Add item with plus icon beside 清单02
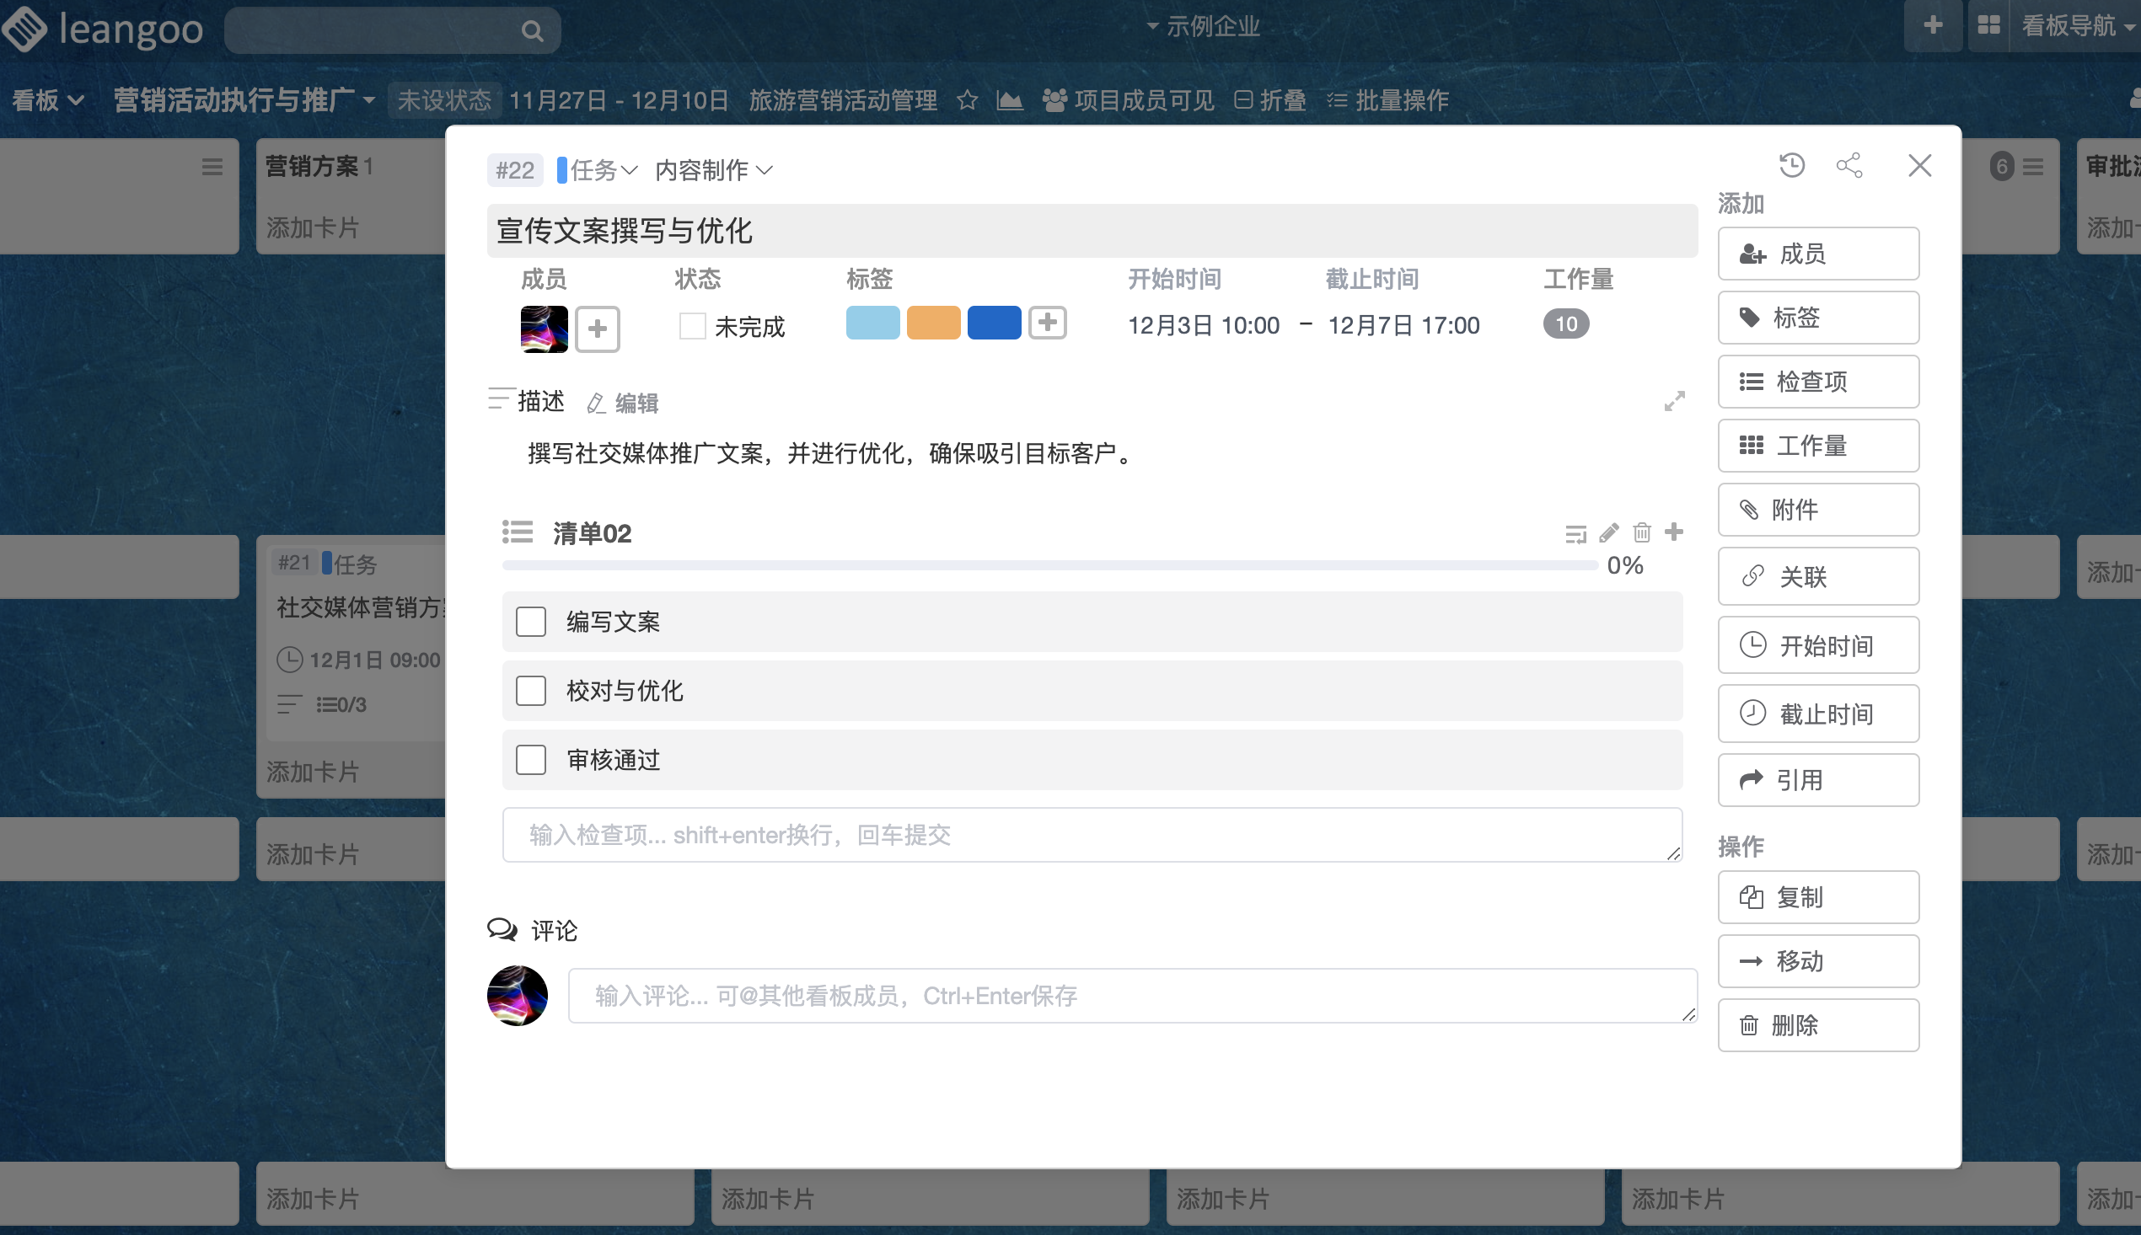This screenshot has height=1235, width=2141. click(1673, 532)
